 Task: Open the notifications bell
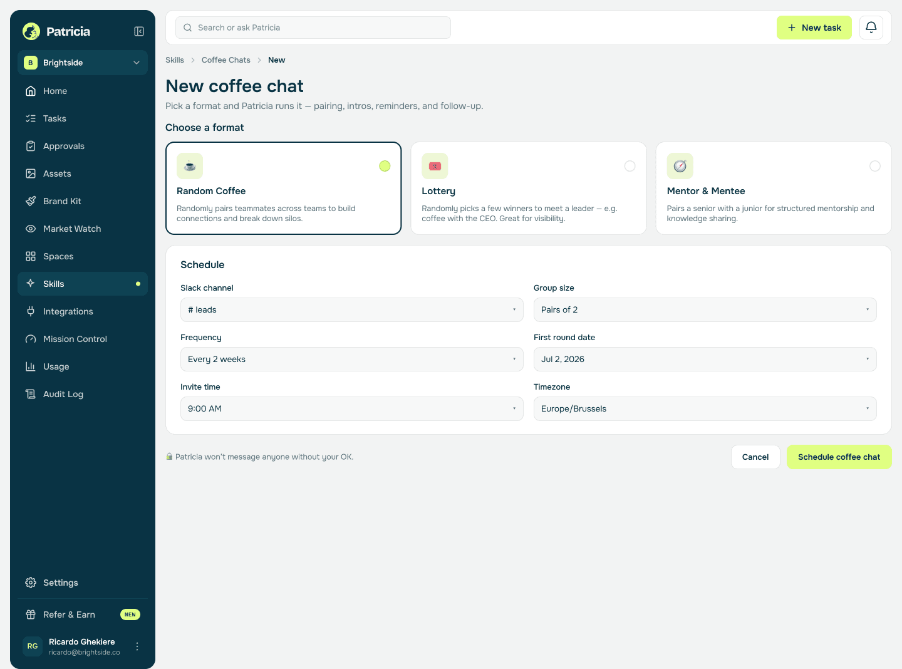point(871,28)
